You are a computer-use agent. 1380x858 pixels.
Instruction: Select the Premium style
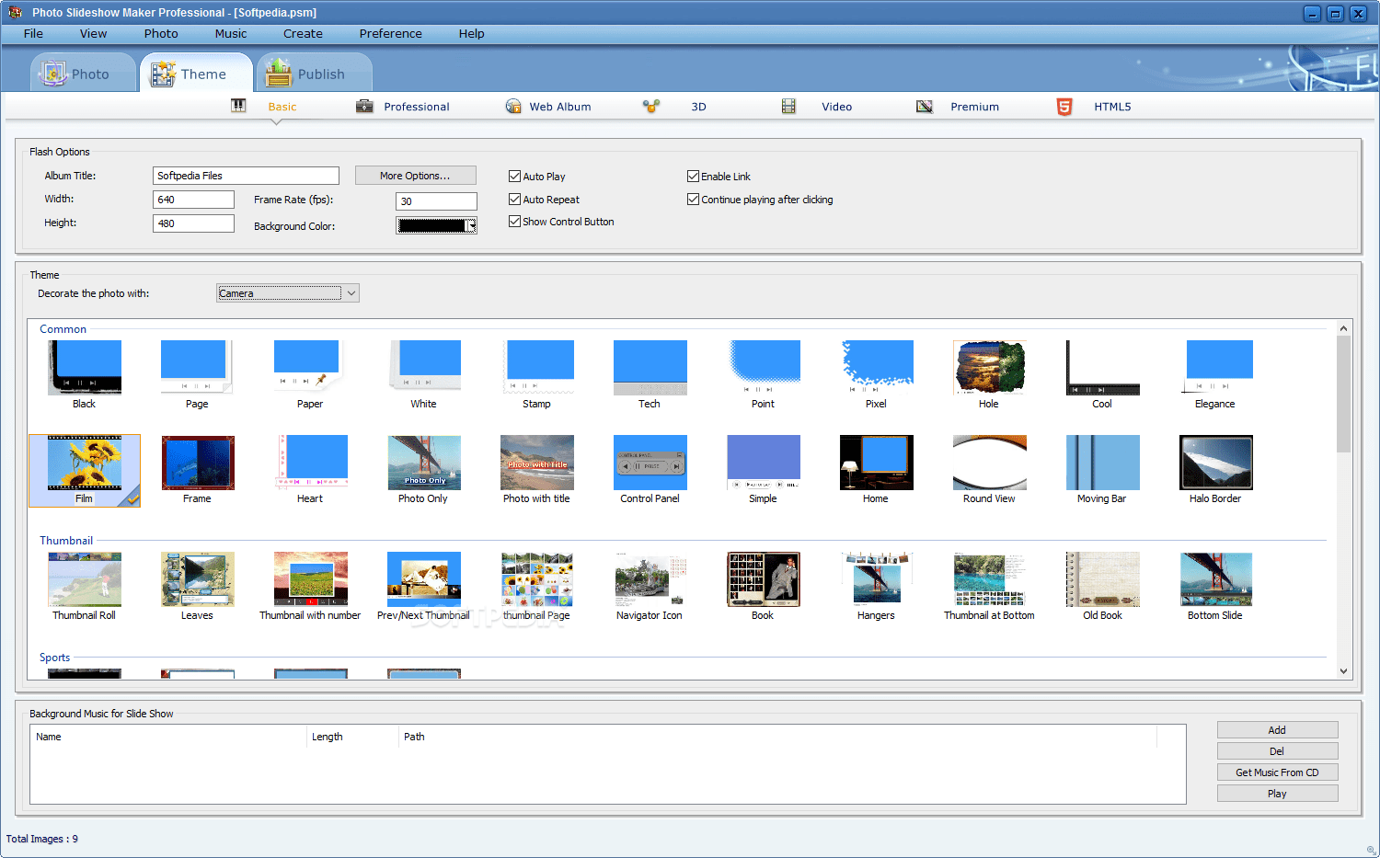973,106
